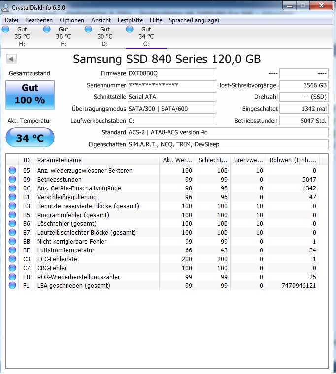Click status orb for Luftstromtemperatur row
The height and width of the screenshot is (374, 336).
point(12,250)
